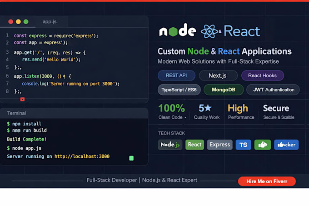Click the green React tech stack badge
Image resolution: width=309 pixels, height=206 pixels.
click(194, 145)
